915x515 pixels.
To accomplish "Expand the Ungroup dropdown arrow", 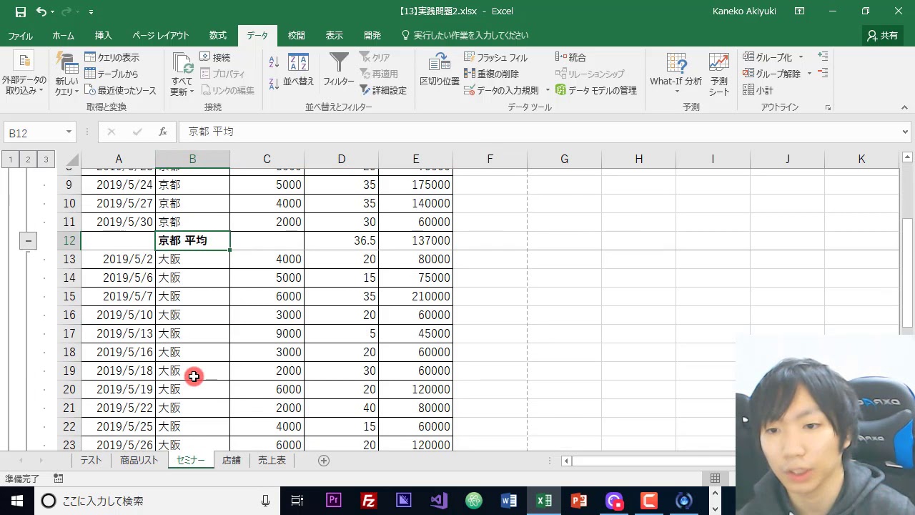I will (x=809, y=74).
